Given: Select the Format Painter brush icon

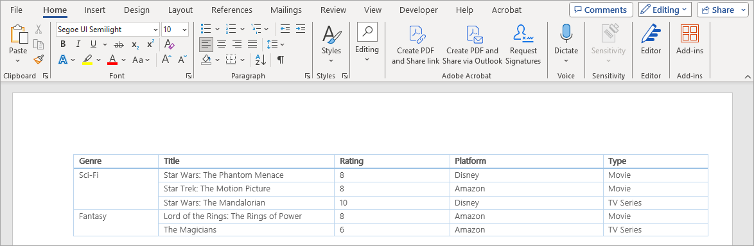Looking at the screenshot, I should pyautogui.click(x=39, y=59).
